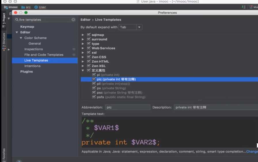Expand the collapsed tree arrow in Structure strip
The height and width of the screenshot is (162, 258).
(9, 49)
